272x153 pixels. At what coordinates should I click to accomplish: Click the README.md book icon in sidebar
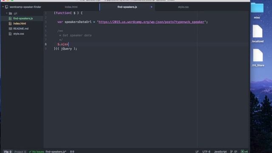pyautogui.click(x=10, y=28)
